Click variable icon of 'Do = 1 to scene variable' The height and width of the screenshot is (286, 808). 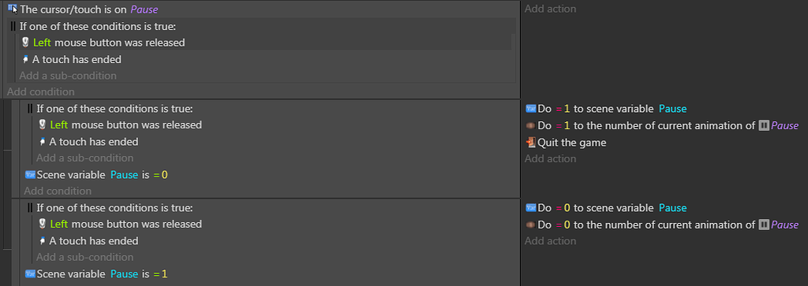(531, 109)
